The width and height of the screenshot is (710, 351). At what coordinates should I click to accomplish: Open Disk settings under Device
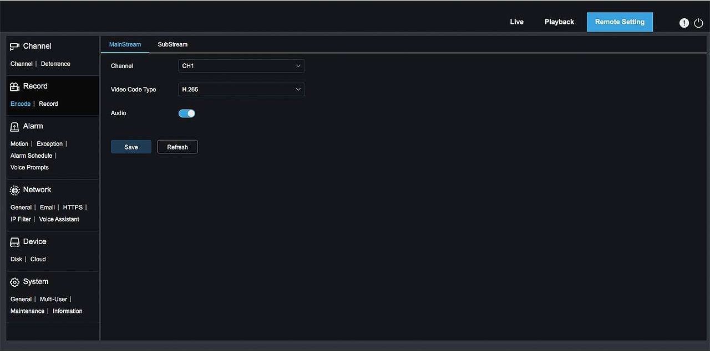(x=16, y=259)
